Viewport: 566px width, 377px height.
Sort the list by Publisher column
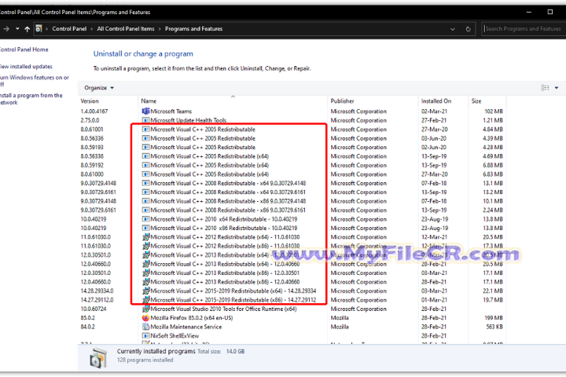tap(342, 101)
